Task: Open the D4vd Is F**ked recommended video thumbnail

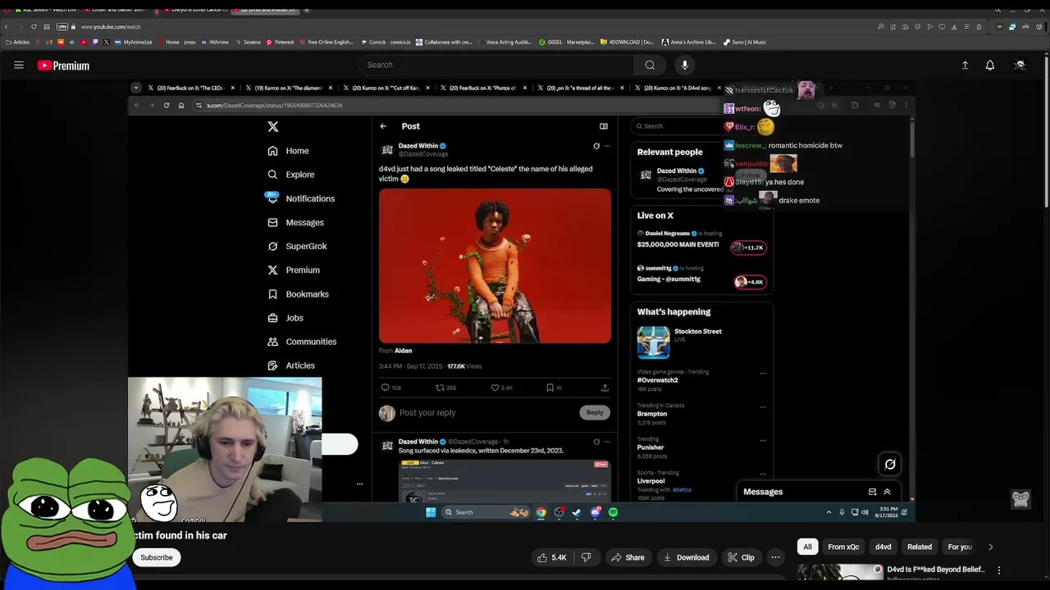Action: coord(840,573)
